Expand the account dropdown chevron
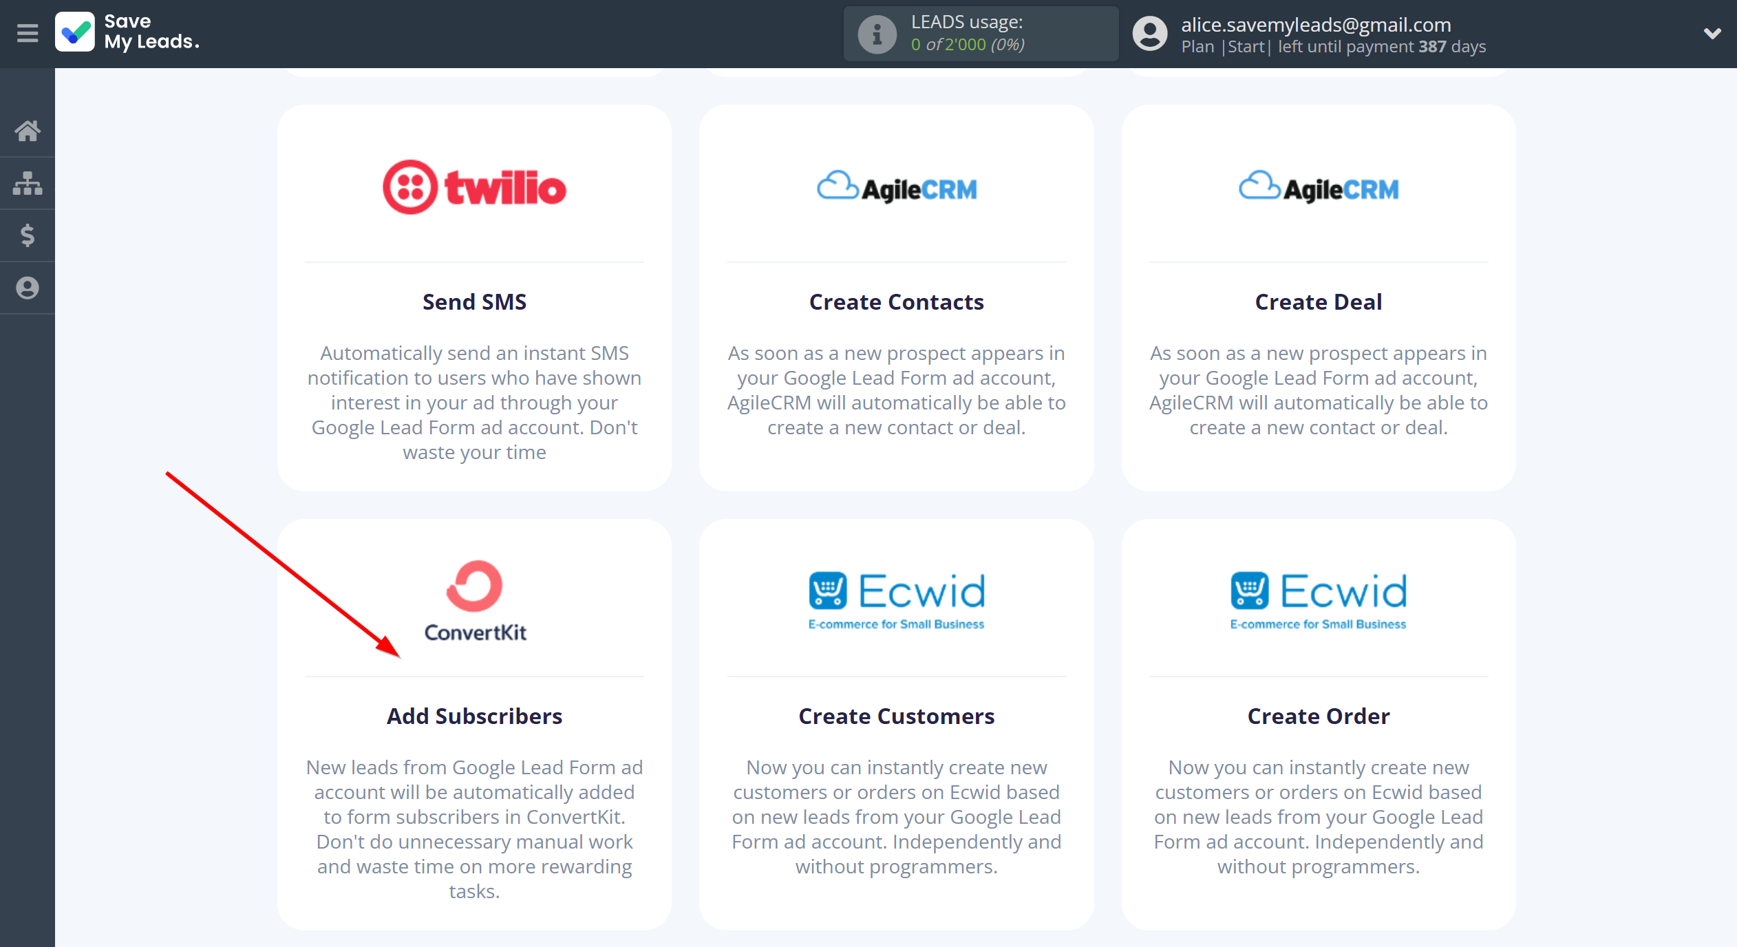 (x=1712, y=33)
